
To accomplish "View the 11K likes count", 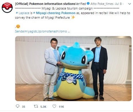I will click(61, 107).
